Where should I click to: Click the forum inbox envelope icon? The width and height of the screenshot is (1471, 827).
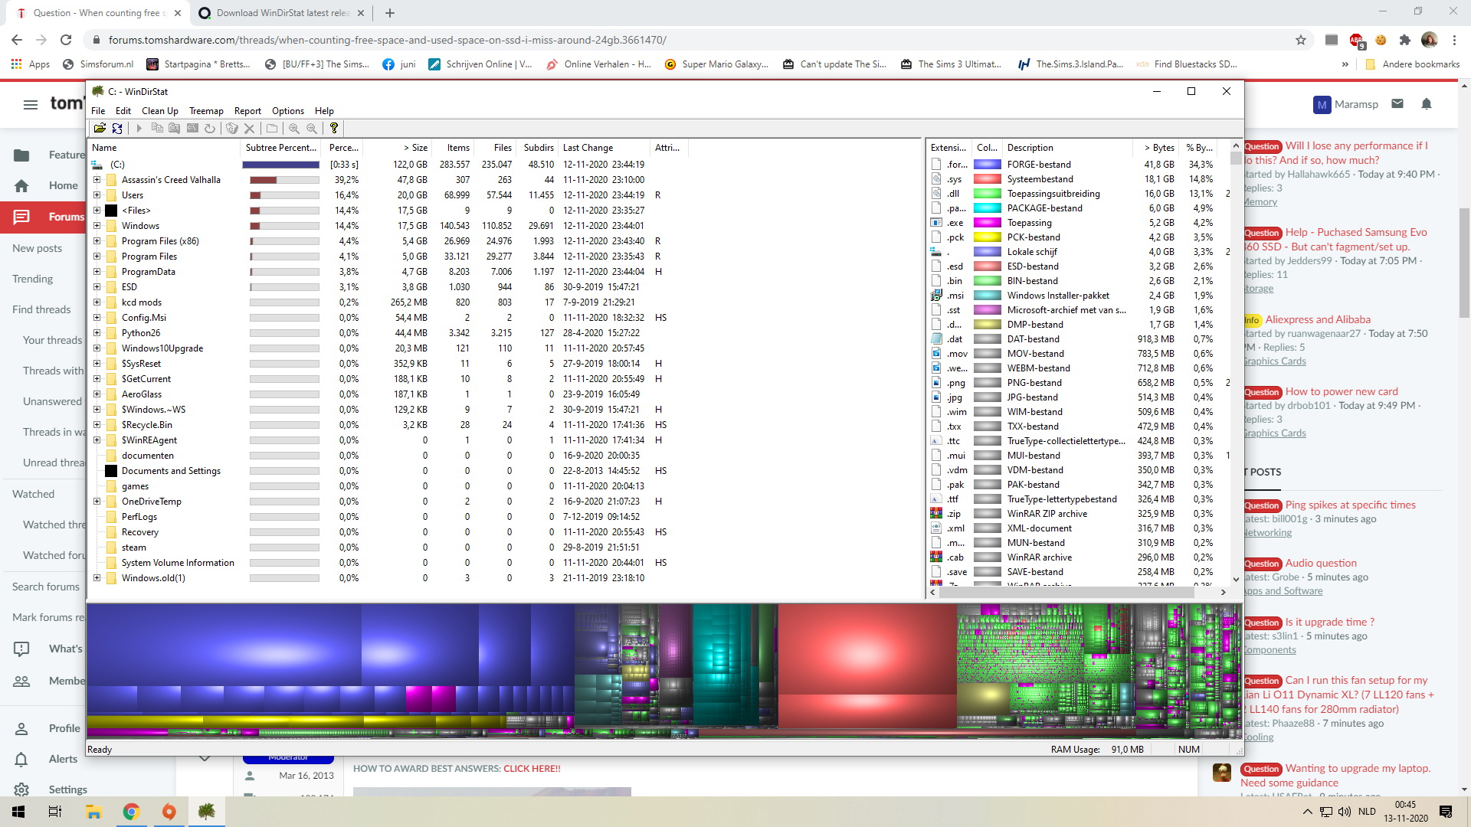coord(1397,103)
